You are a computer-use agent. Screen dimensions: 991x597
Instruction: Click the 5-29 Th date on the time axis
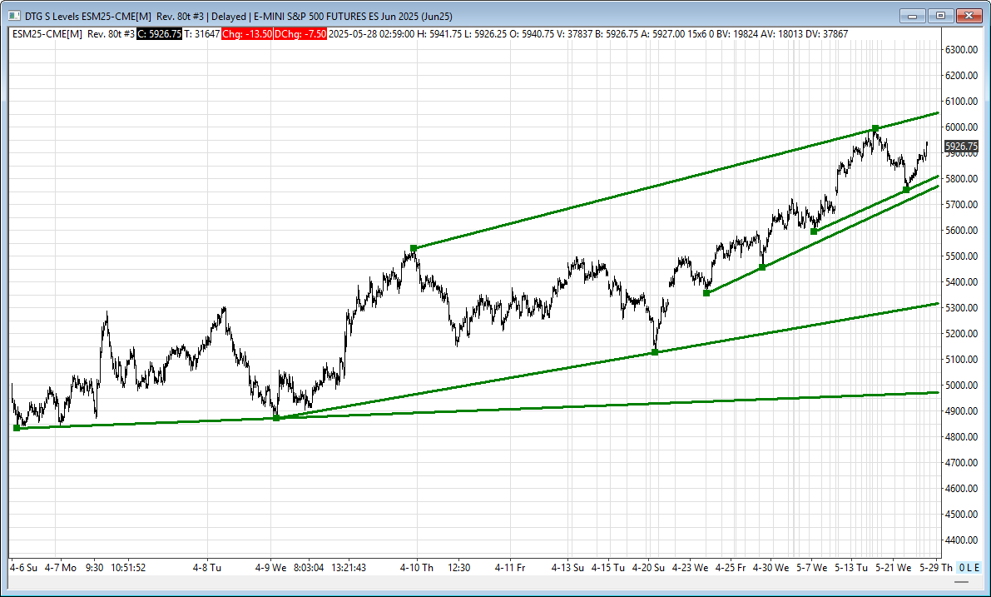(x=936, y=568)
